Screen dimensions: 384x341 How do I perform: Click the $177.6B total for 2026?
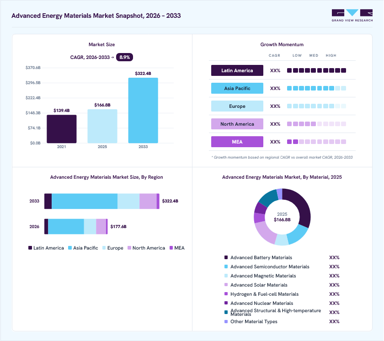pyautogui.click(x=118, y=226)
